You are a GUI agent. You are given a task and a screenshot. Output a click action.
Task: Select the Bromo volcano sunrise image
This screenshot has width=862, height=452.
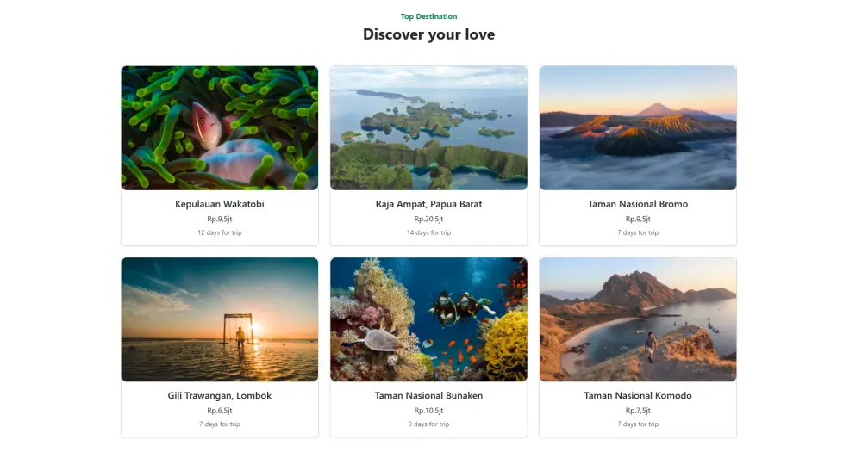point(638,128)
